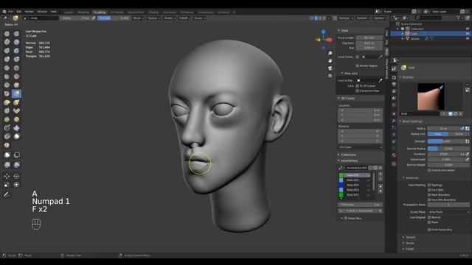This screenshot has width=472, height=265.
Task: Click the Strength slider in the header
Action: [114, 18]
